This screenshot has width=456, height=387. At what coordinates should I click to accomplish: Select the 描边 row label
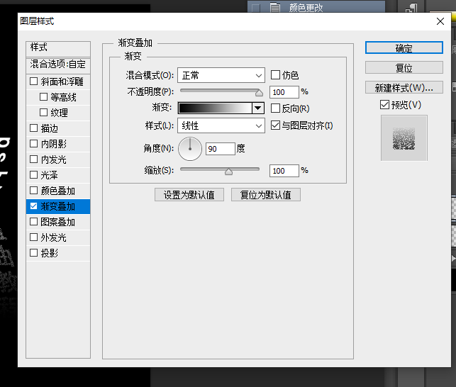pos(50,128)
